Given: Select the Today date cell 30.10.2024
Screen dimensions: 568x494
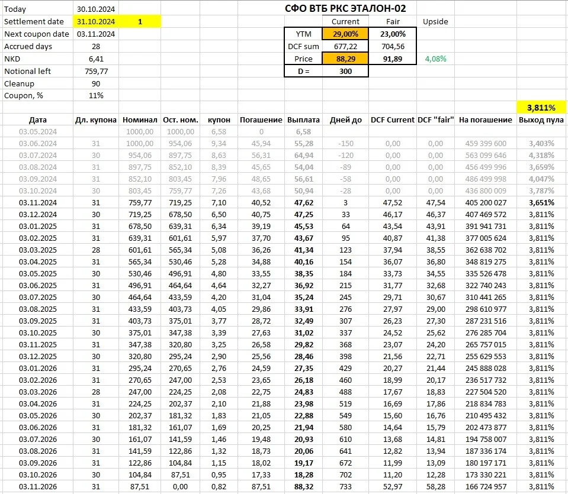Looking at the screenshot, I should [x=95, y=9].
